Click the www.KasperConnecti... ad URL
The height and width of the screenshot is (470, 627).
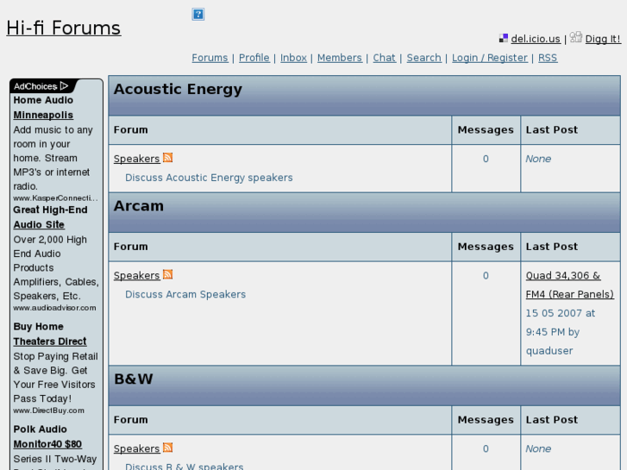coord(55,198)
